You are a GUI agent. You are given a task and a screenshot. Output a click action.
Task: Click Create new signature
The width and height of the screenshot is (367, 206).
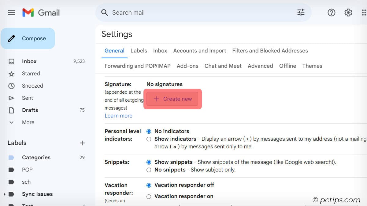[x=172, y=99]
